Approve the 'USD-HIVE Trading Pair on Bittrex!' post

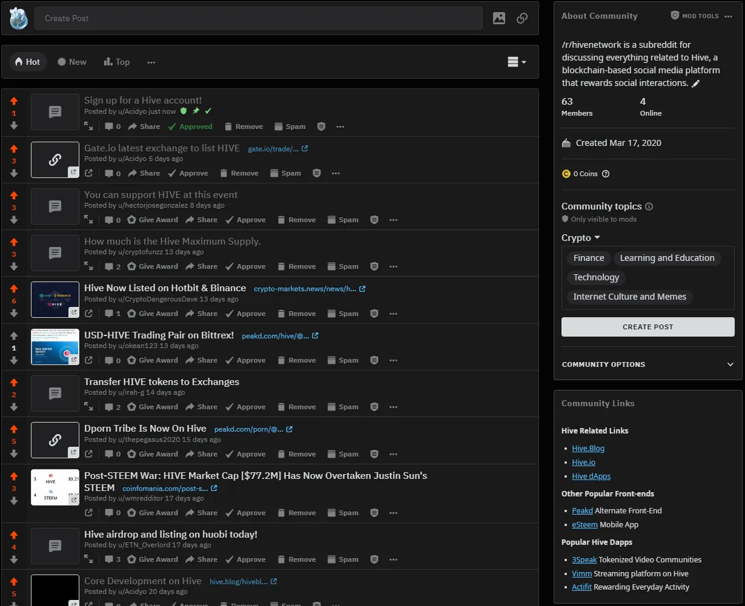pyautogui.click(x=245, y=360)
